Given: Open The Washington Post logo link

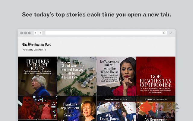Looking at the screenshot, I should tap(36, 44).
